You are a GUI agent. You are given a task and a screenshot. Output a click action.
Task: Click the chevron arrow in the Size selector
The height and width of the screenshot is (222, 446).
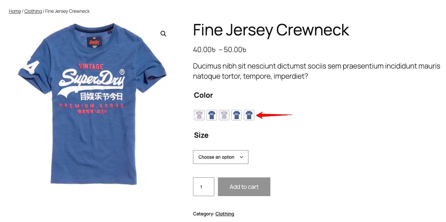[242, 157]
